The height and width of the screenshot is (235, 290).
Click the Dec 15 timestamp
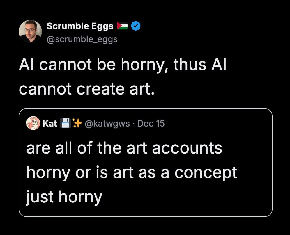[151, 123]
